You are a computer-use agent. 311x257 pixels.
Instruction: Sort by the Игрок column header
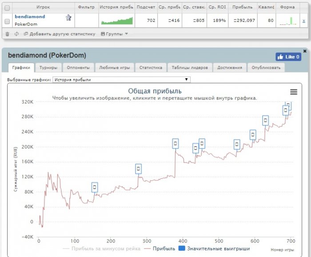click(x=43, y=7)
